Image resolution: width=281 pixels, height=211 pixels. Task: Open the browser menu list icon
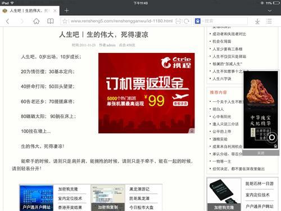click(x=269, y=21)
